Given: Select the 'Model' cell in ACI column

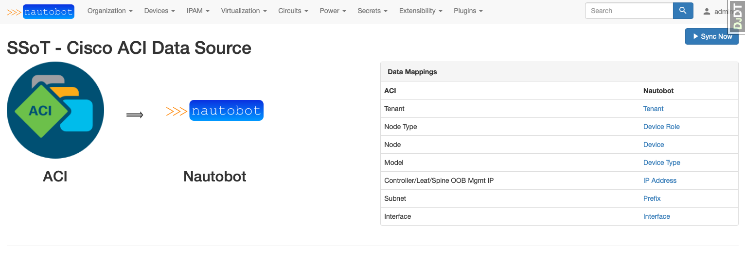Looking at the screenshot, I should pyautogui.click(x=510, y=162).
